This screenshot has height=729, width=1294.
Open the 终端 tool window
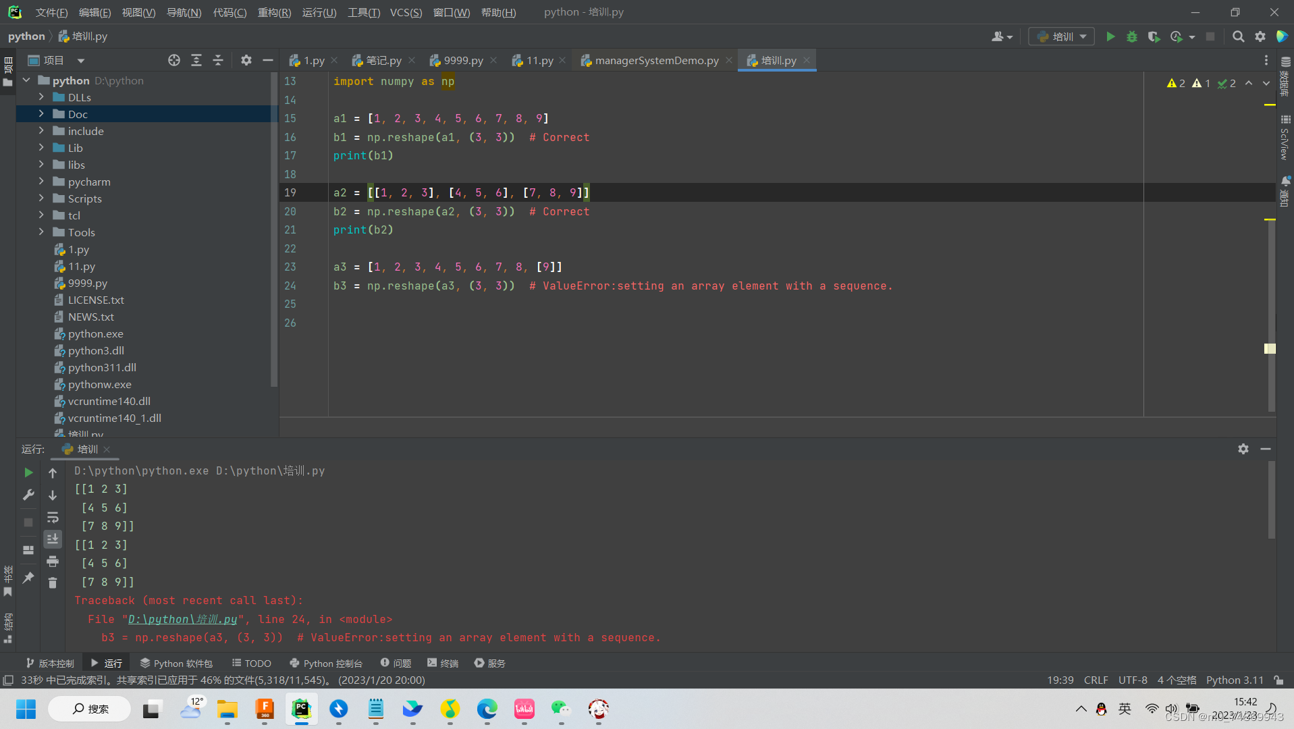(x=442, y=663)
